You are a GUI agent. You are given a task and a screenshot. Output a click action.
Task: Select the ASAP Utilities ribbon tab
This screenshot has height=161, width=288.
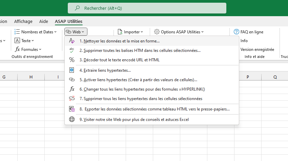pyautogui.click(x=68, y=21)
